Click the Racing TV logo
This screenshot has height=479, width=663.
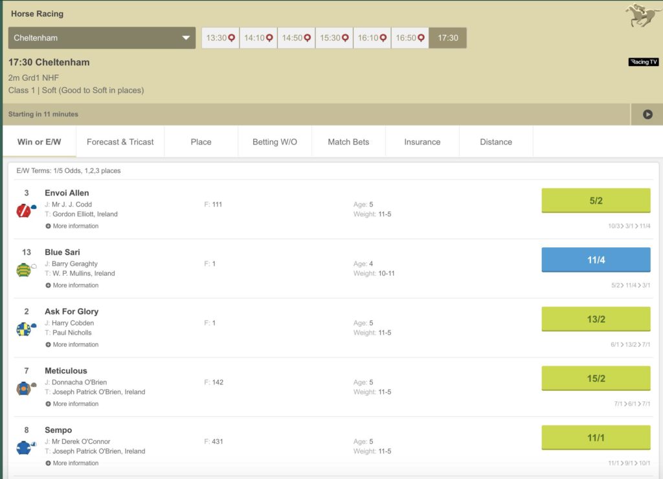(x=644, y=61)
